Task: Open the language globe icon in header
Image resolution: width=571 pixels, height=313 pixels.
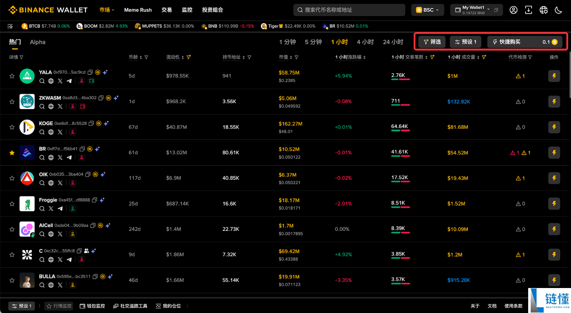Action: (x=543, y=10)
